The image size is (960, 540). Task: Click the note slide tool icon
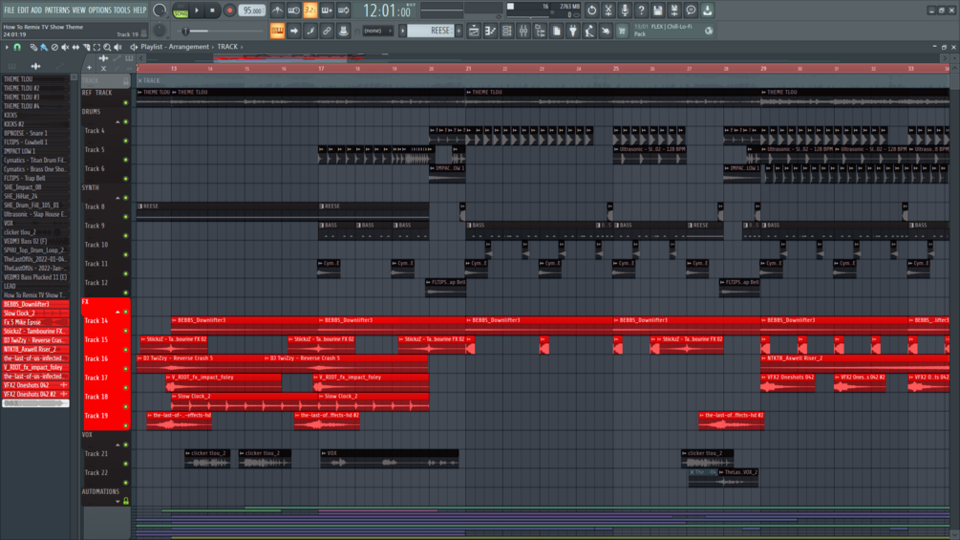point(310,31)
